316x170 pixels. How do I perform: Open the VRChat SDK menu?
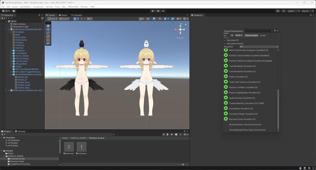(x=73, y=7)
